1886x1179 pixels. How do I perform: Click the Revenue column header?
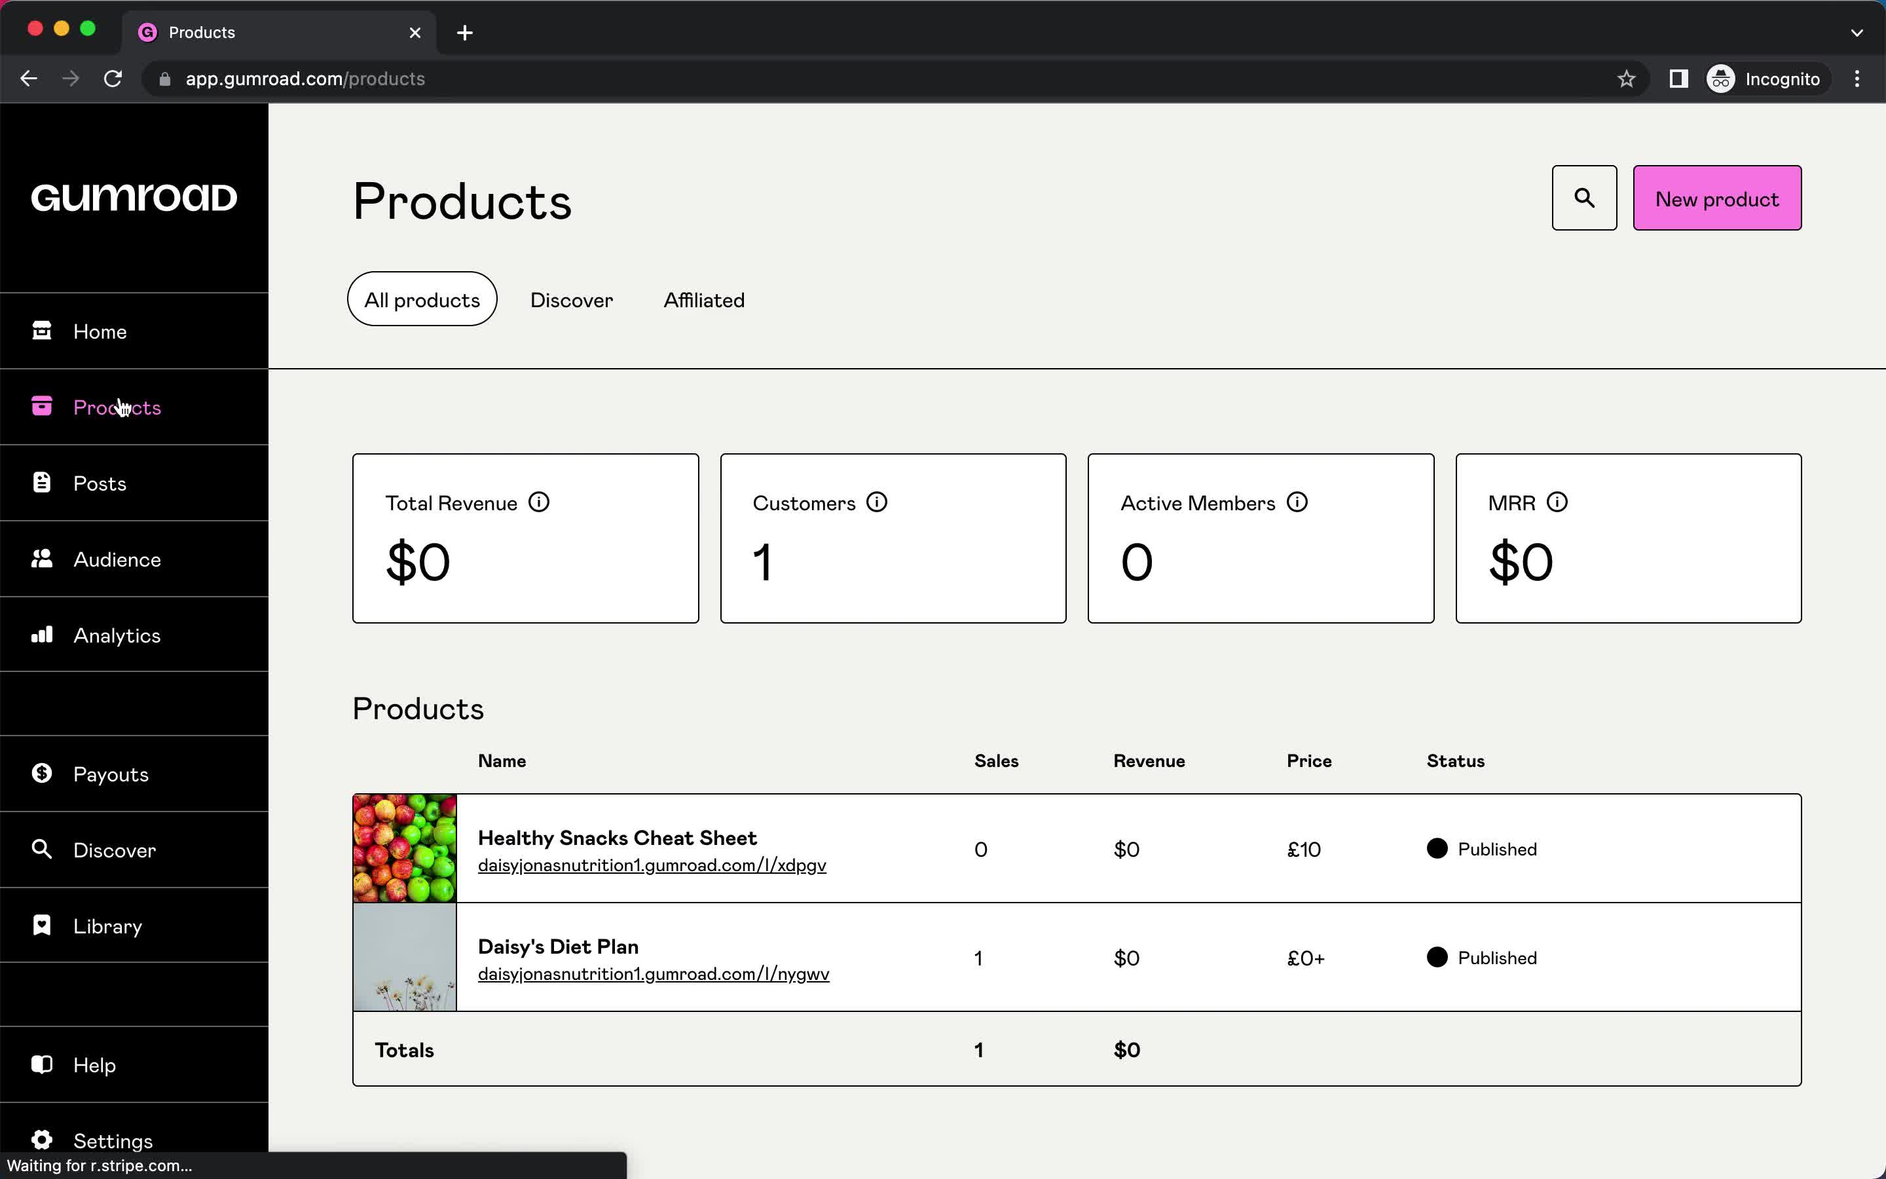[x=1149, y=761]
